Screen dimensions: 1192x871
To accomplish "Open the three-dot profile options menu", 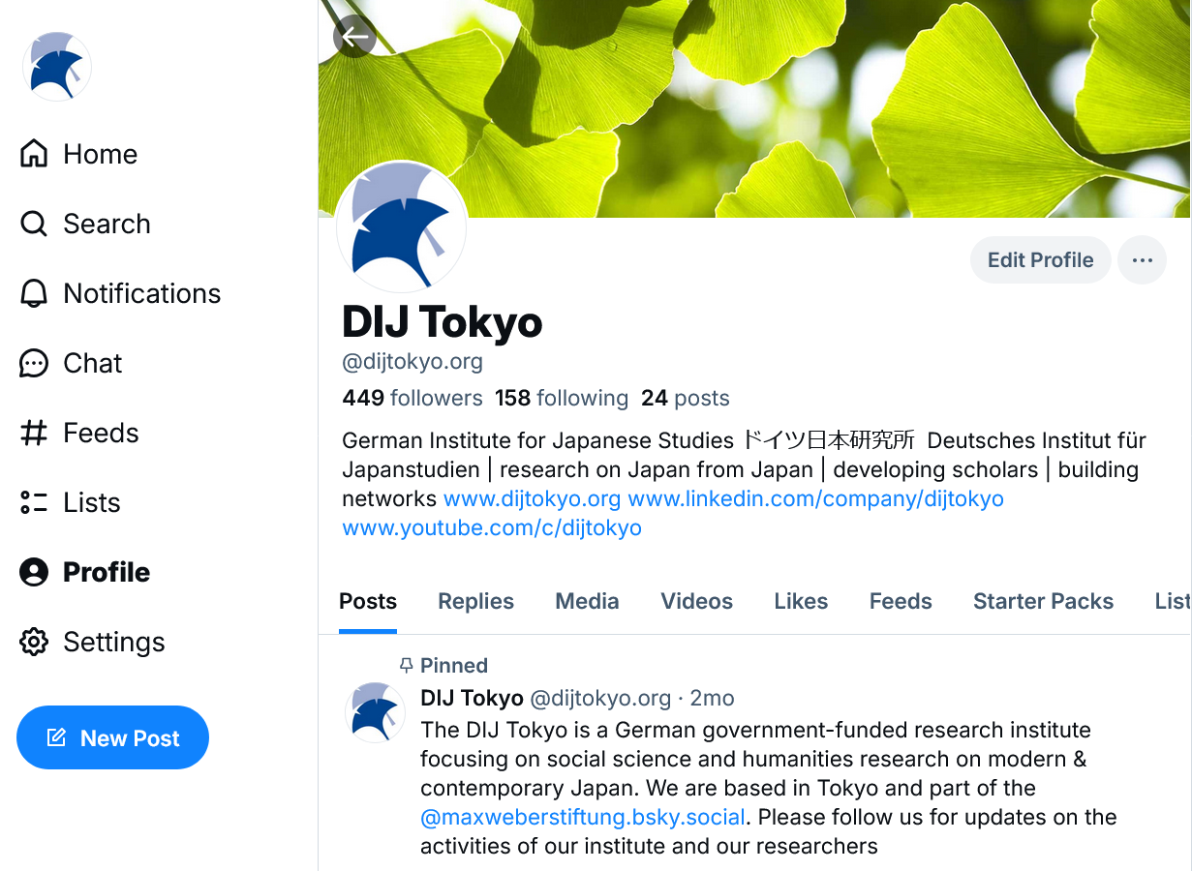I will (x=1142, y=260).
